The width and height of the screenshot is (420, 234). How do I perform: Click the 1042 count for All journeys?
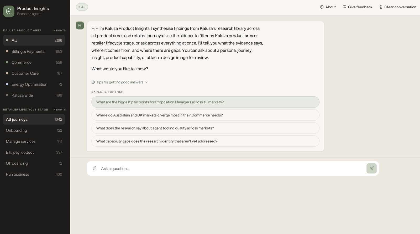[x=58, y=119]
